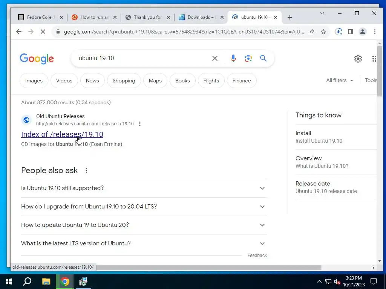Filter results by Books

tap(182, 81)
